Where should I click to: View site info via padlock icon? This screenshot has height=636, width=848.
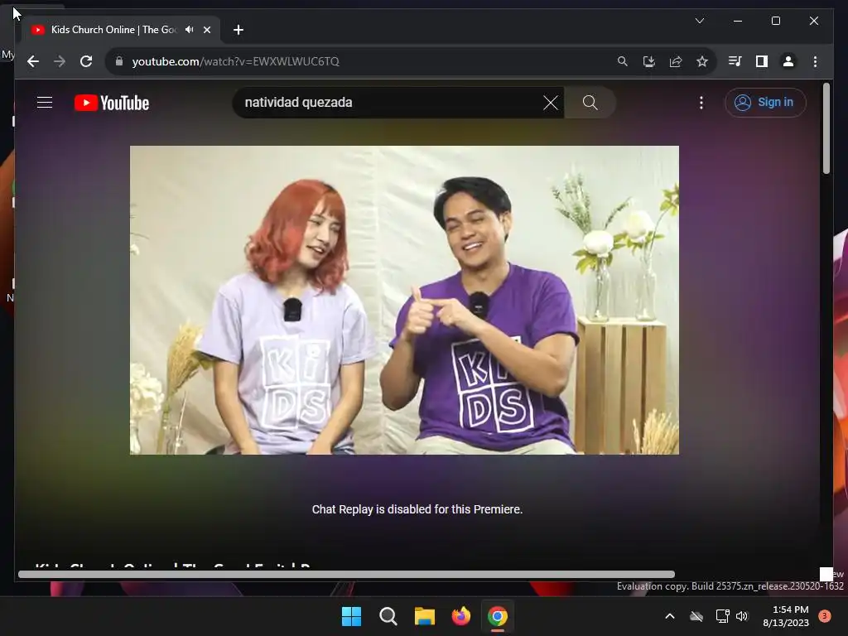pos(119,61)
